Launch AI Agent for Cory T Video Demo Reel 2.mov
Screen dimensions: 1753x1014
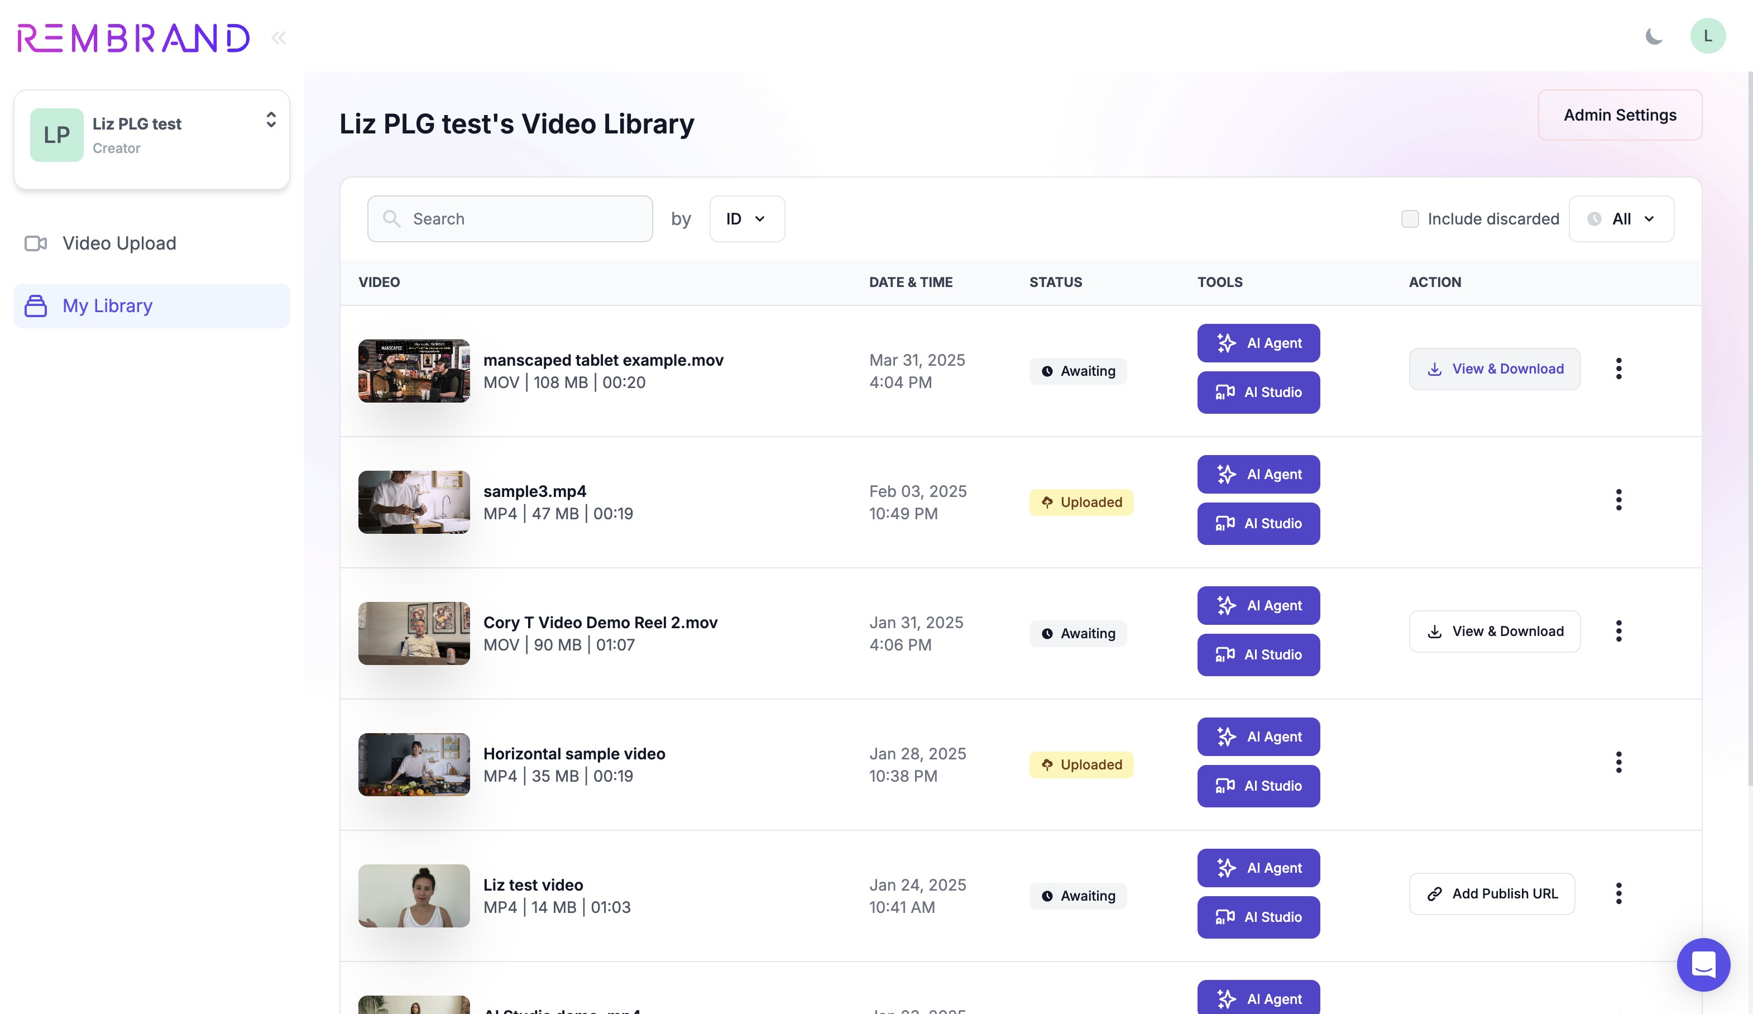pyautogui.click(x=1258, y=605)
